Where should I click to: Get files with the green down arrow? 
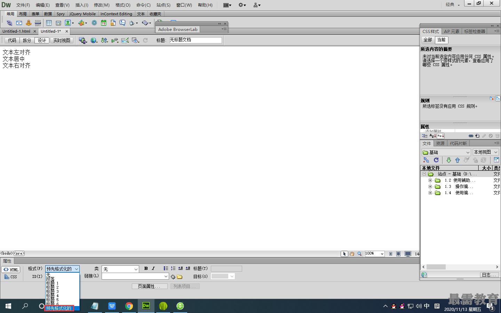[448, 160]
